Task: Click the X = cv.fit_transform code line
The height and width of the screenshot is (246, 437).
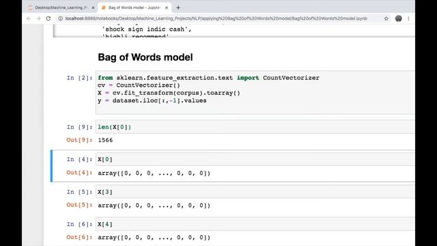Action: pyautogui.click(x=169, y=93)
